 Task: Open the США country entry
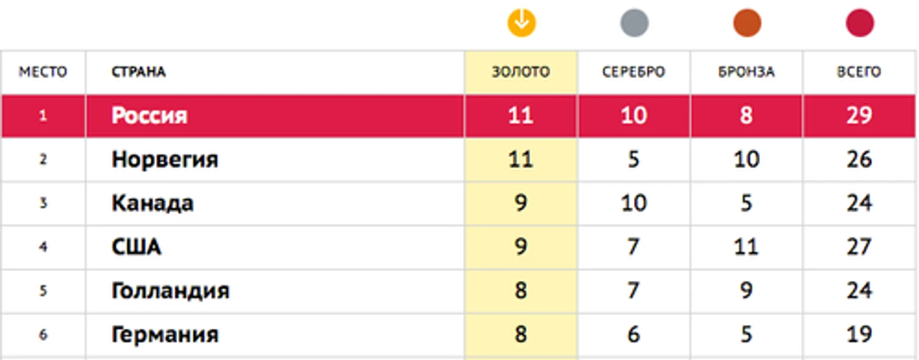(x=137, y=247)
